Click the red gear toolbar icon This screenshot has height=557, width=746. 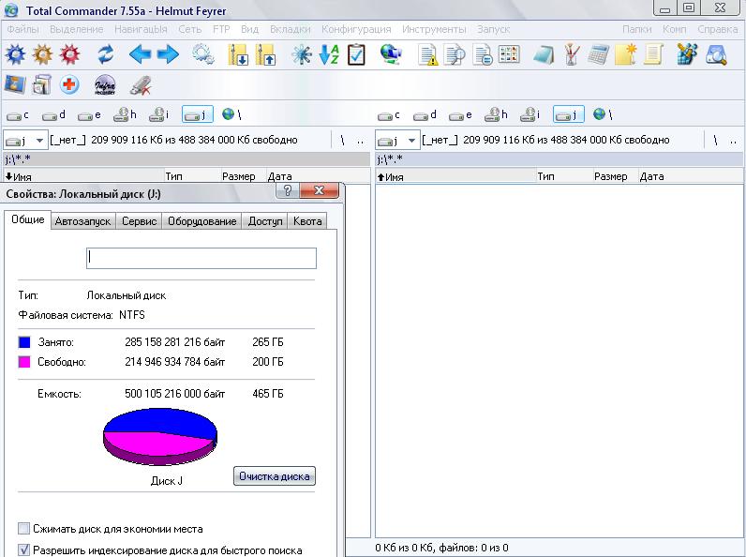pyautogui.click(x=69, y=54)
